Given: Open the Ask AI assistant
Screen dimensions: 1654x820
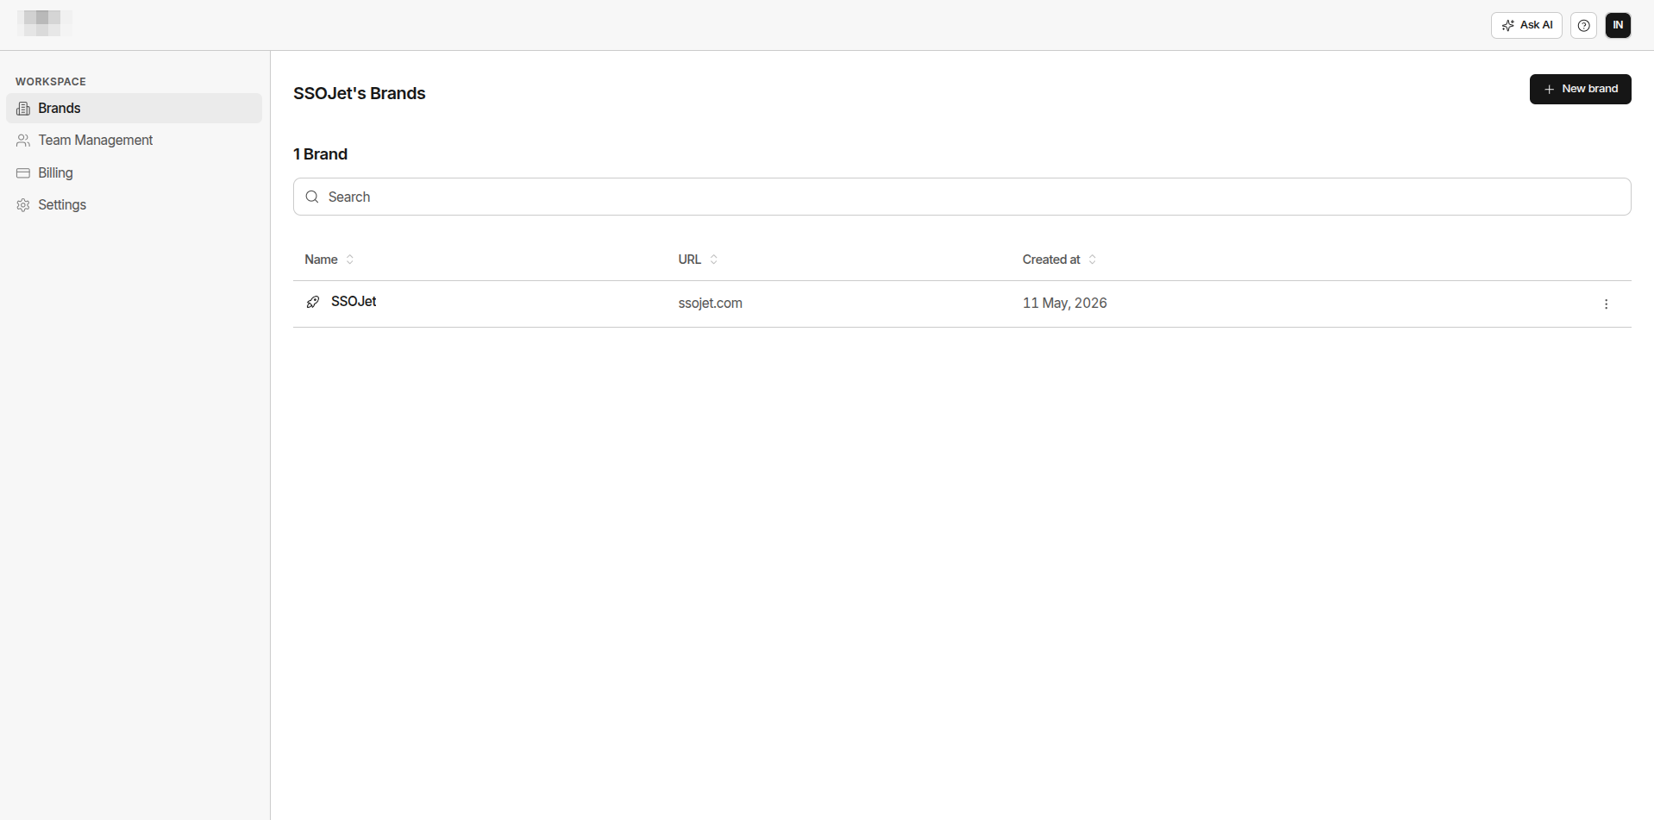Looking at the screenshot, I should [x=1526, y=25].
